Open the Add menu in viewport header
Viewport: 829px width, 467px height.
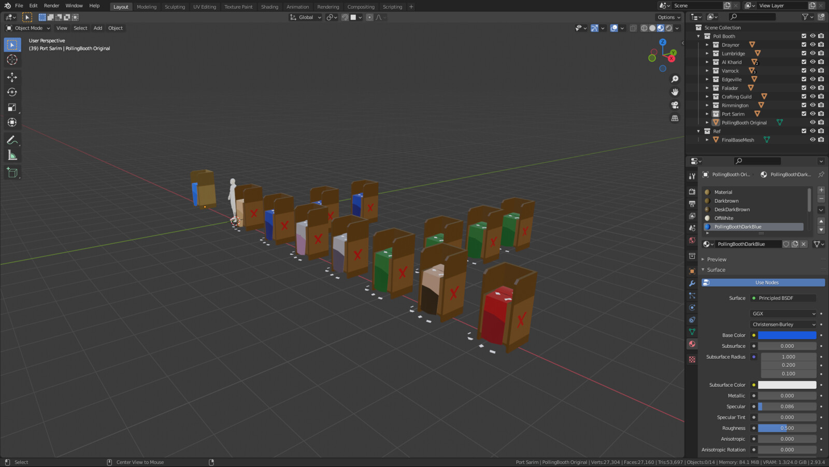click(97, 28)
